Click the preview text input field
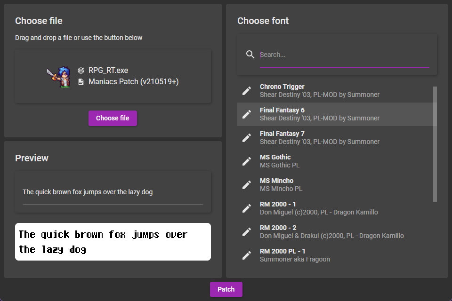The height and width of the screenshot is (301, 452). click(113, 192)
